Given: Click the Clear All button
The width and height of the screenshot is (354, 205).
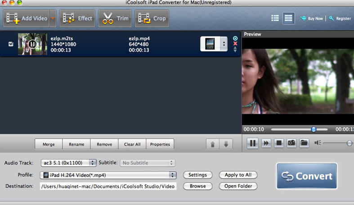Looking at the screenshot, I should [132, 144].
